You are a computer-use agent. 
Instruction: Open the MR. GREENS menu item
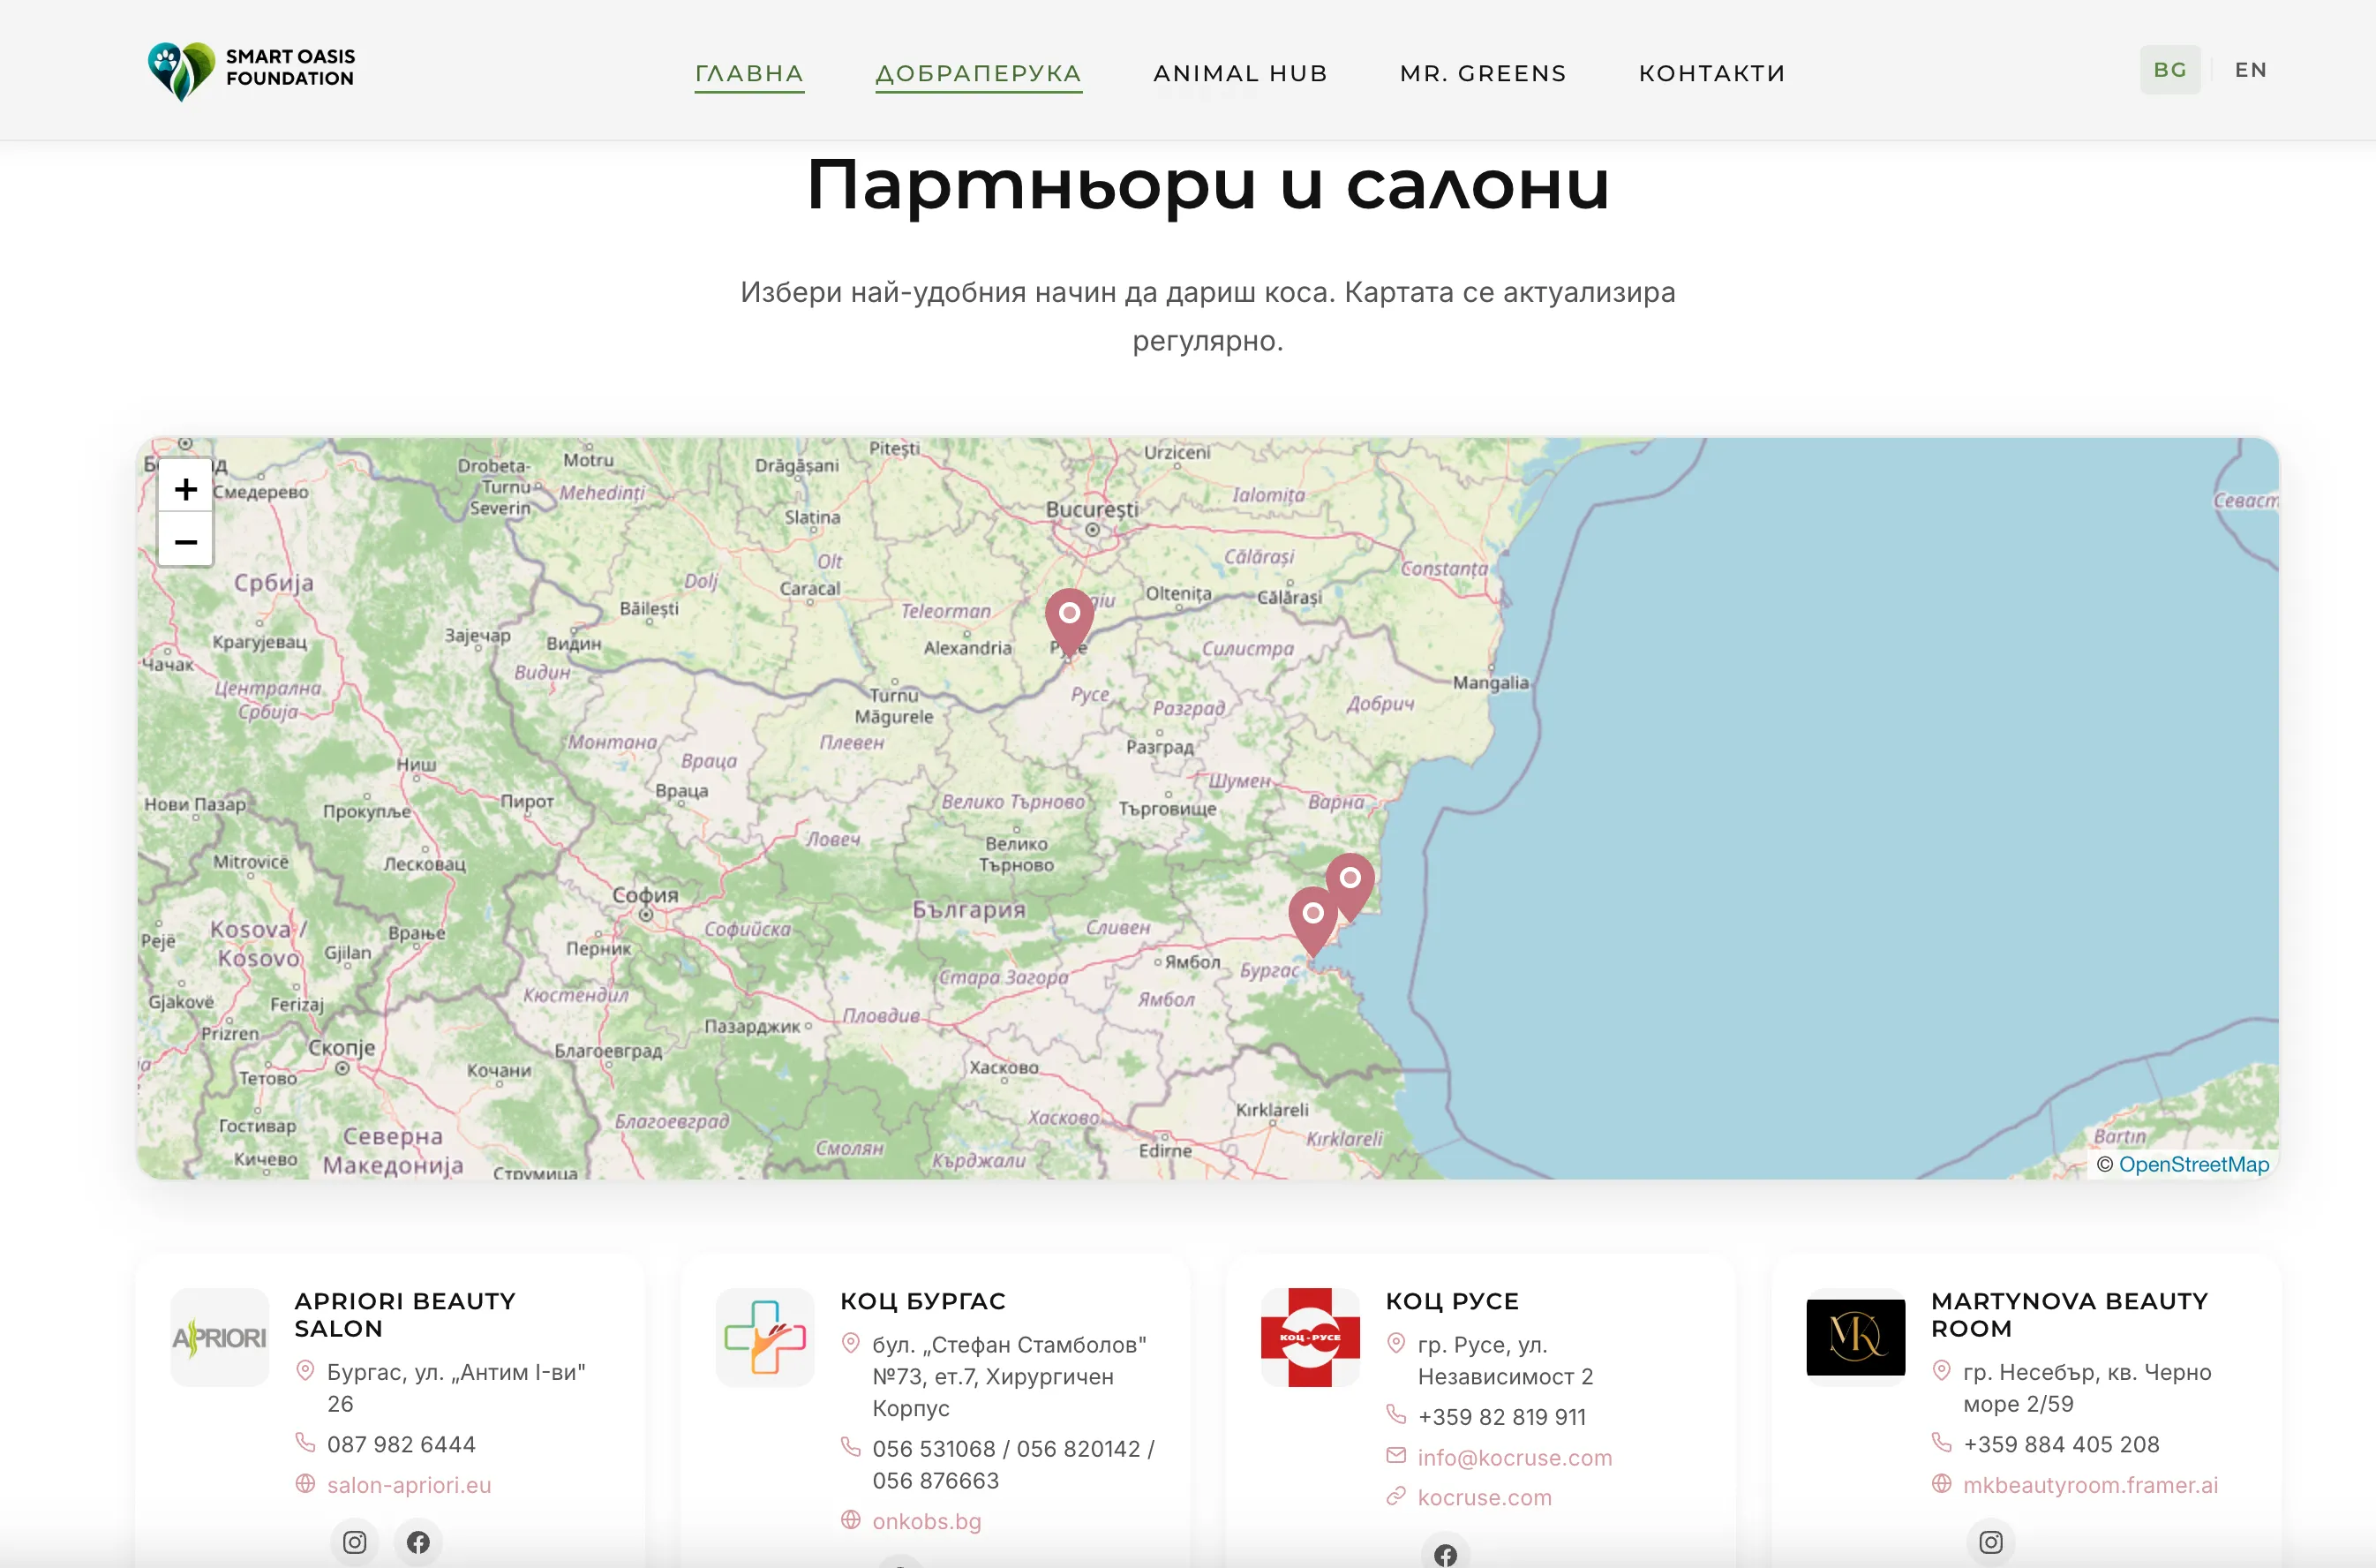tap(1484, 73)
